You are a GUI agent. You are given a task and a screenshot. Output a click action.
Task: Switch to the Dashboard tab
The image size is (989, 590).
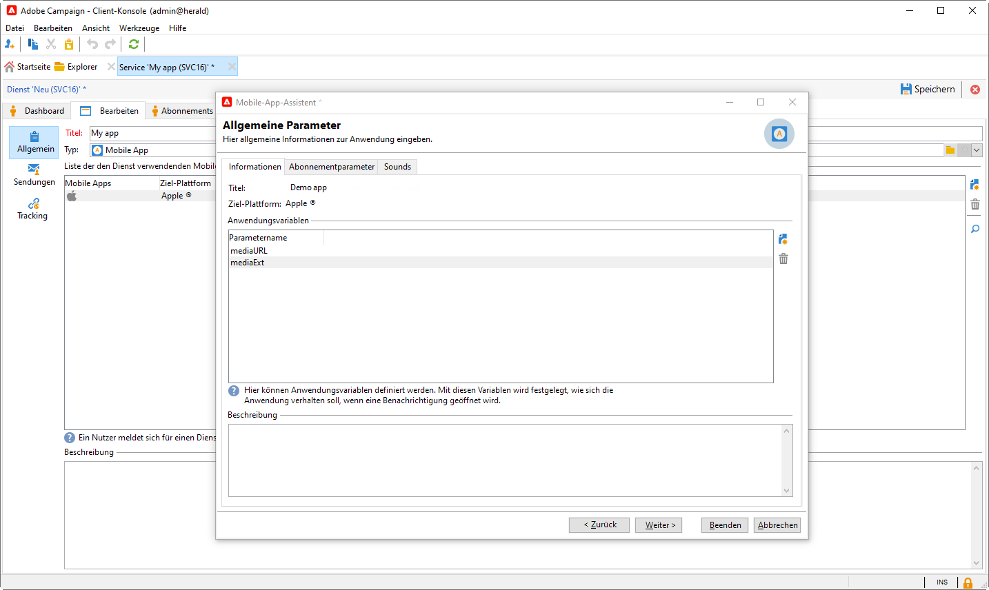37,111
